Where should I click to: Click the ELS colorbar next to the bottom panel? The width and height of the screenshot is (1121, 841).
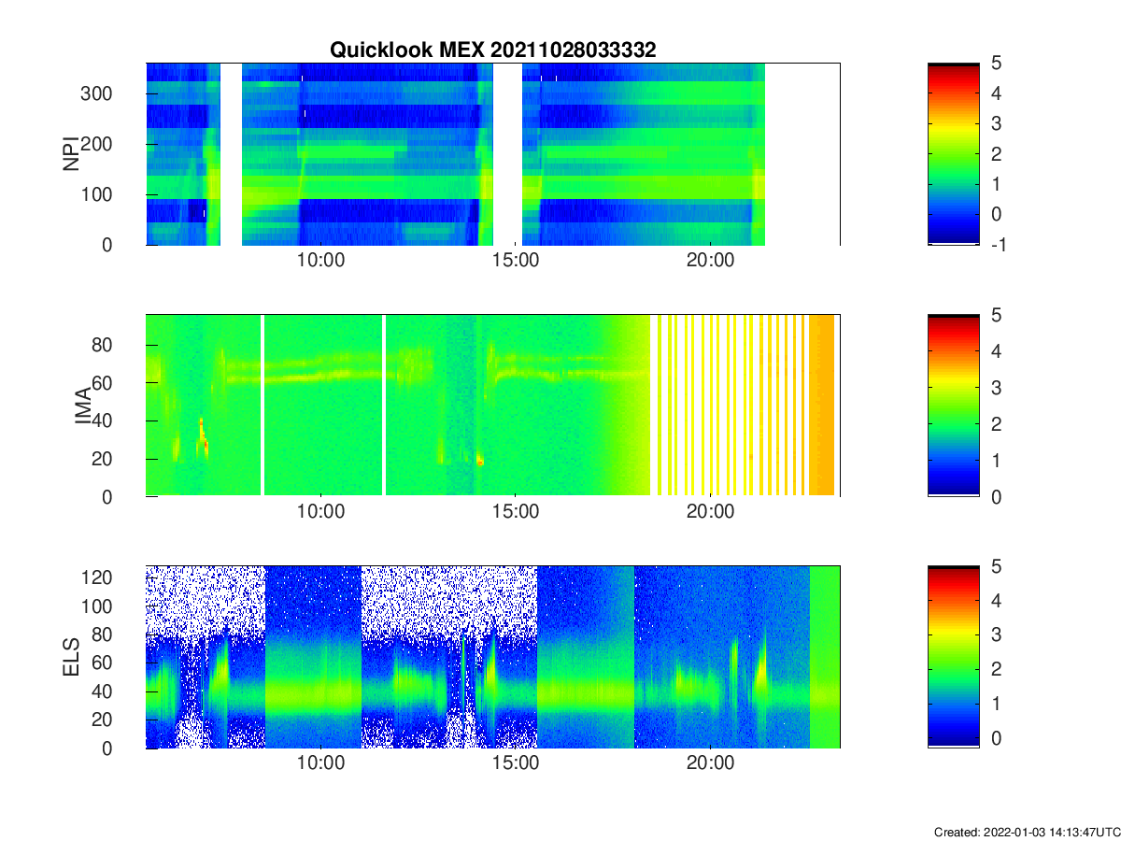point(954,657)
